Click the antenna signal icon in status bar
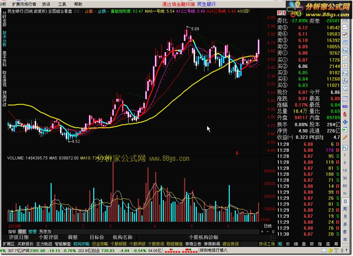The image size is (353, 256). [336, 250]
